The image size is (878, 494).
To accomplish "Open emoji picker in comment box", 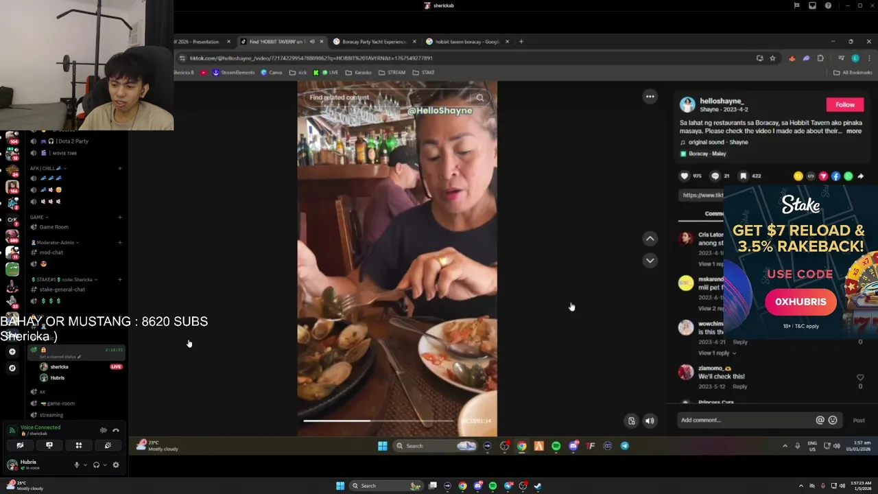I will [833, 420].
